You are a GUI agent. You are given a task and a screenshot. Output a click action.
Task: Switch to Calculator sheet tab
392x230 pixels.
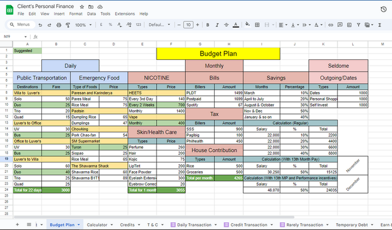tap(97, 225)
